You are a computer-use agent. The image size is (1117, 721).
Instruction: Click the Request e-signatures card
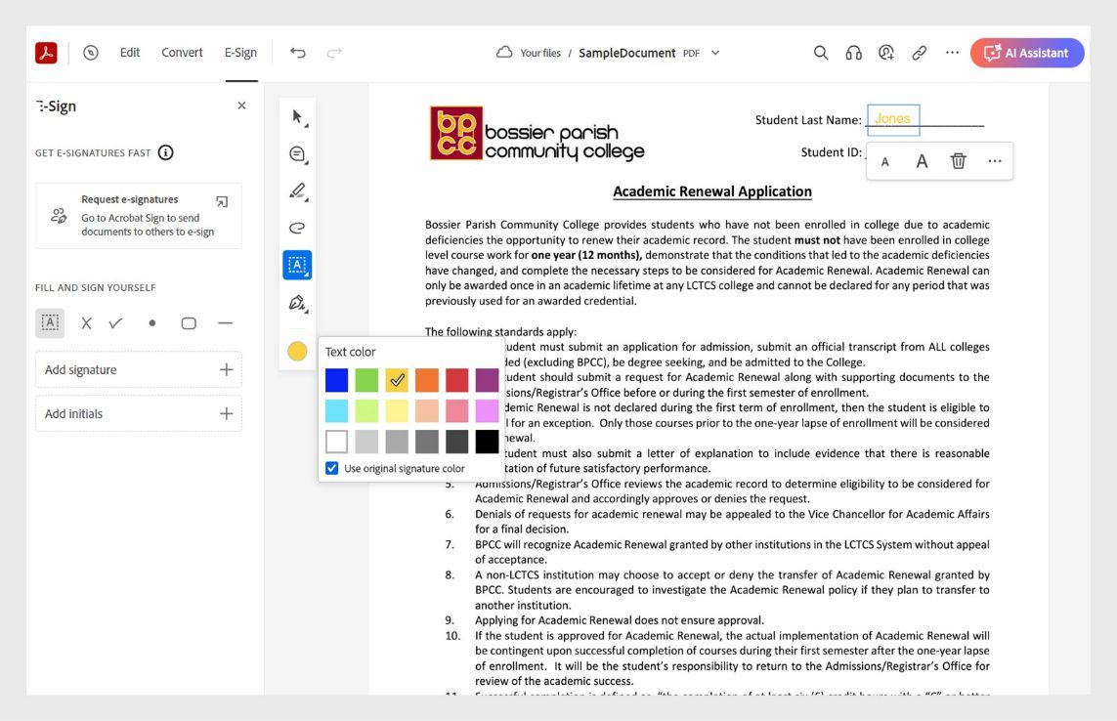tap(138, 215)
